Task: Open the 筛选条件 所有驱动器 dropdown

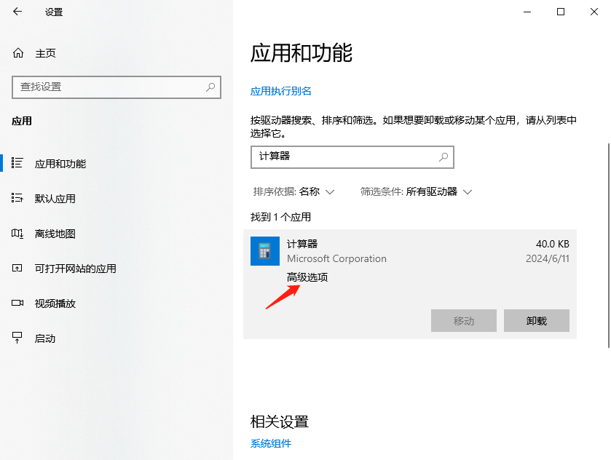Action: (x=417, y=191)
